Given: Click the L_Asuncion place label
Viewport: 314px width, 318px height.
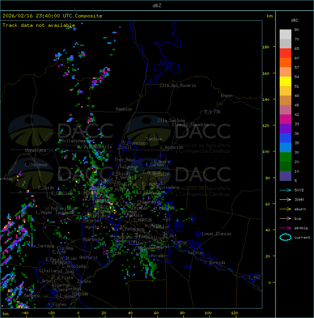Looking at the screenshot, I should click(x=172, y=147).
